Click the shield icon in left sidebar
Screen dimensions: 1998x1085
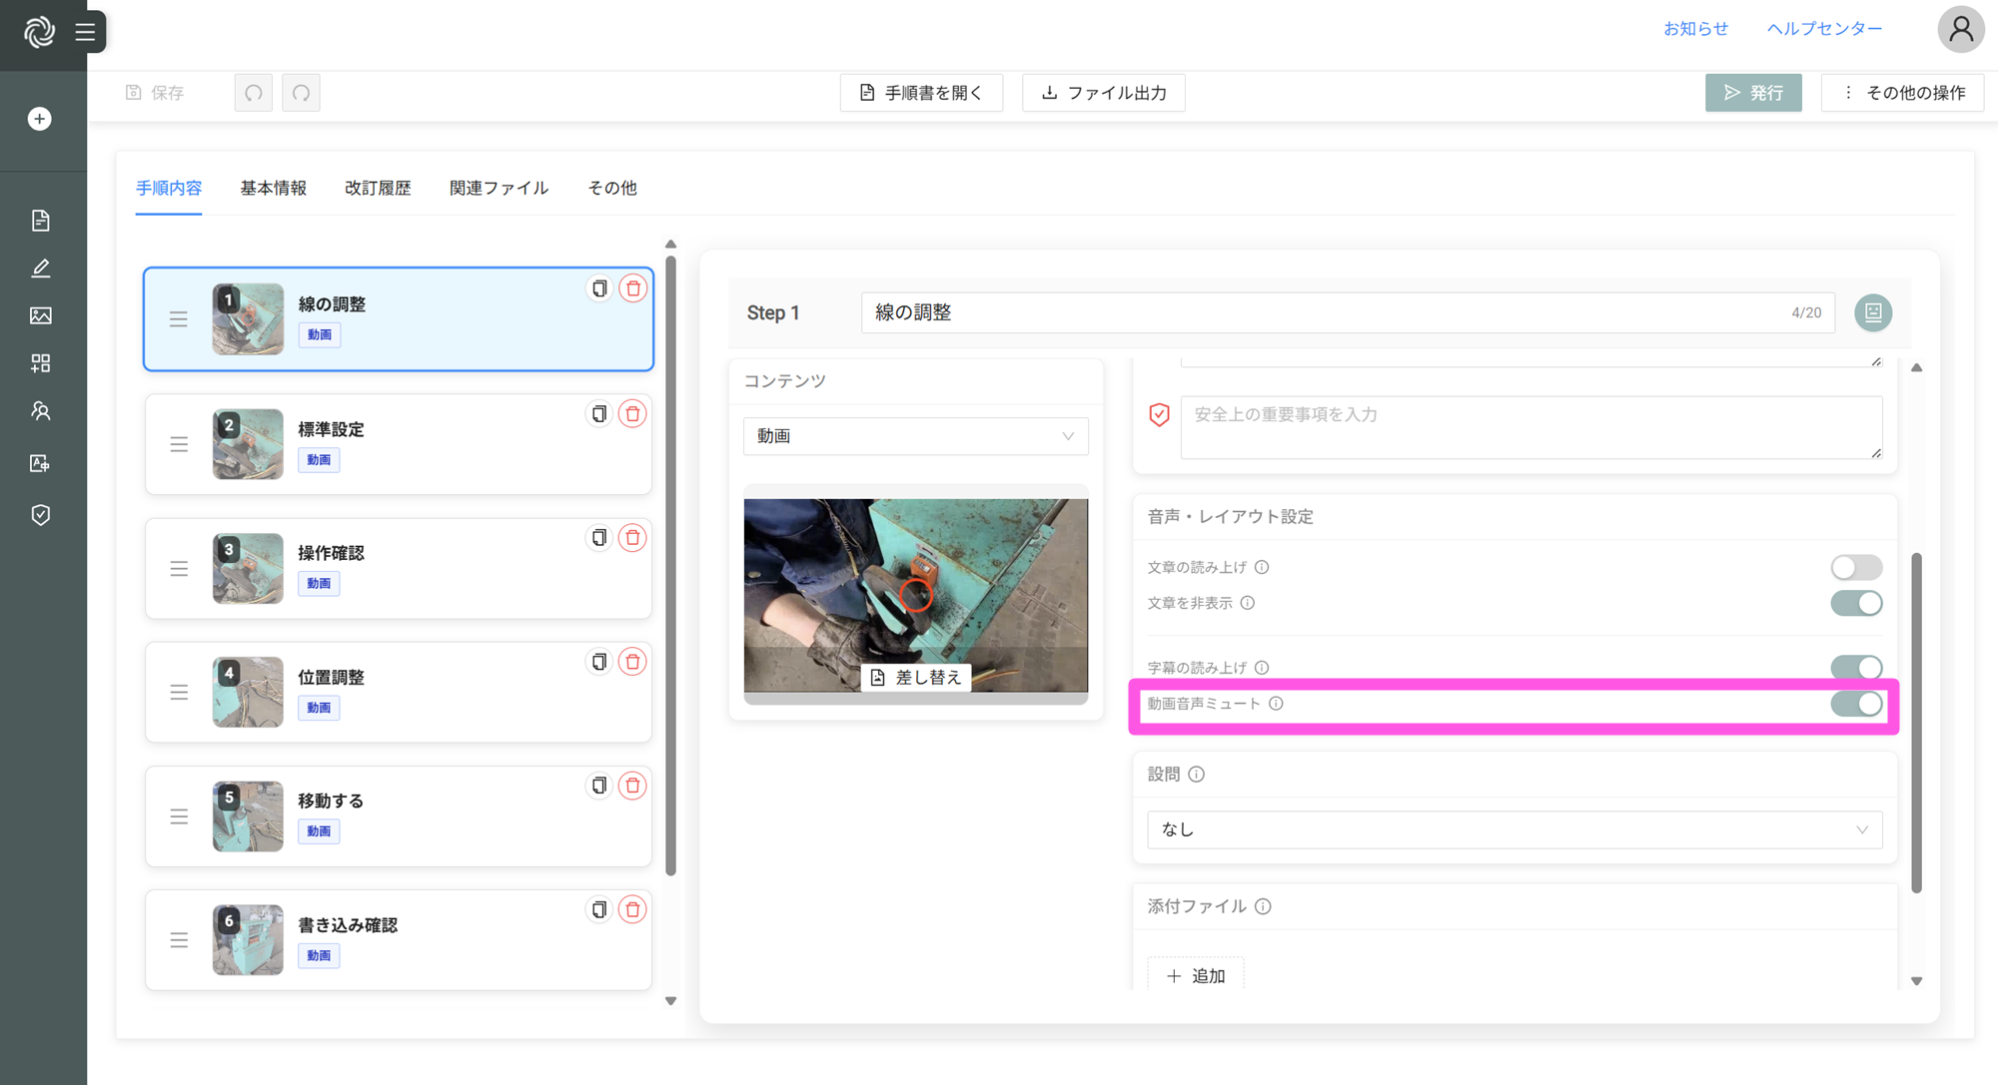point(40,515)
